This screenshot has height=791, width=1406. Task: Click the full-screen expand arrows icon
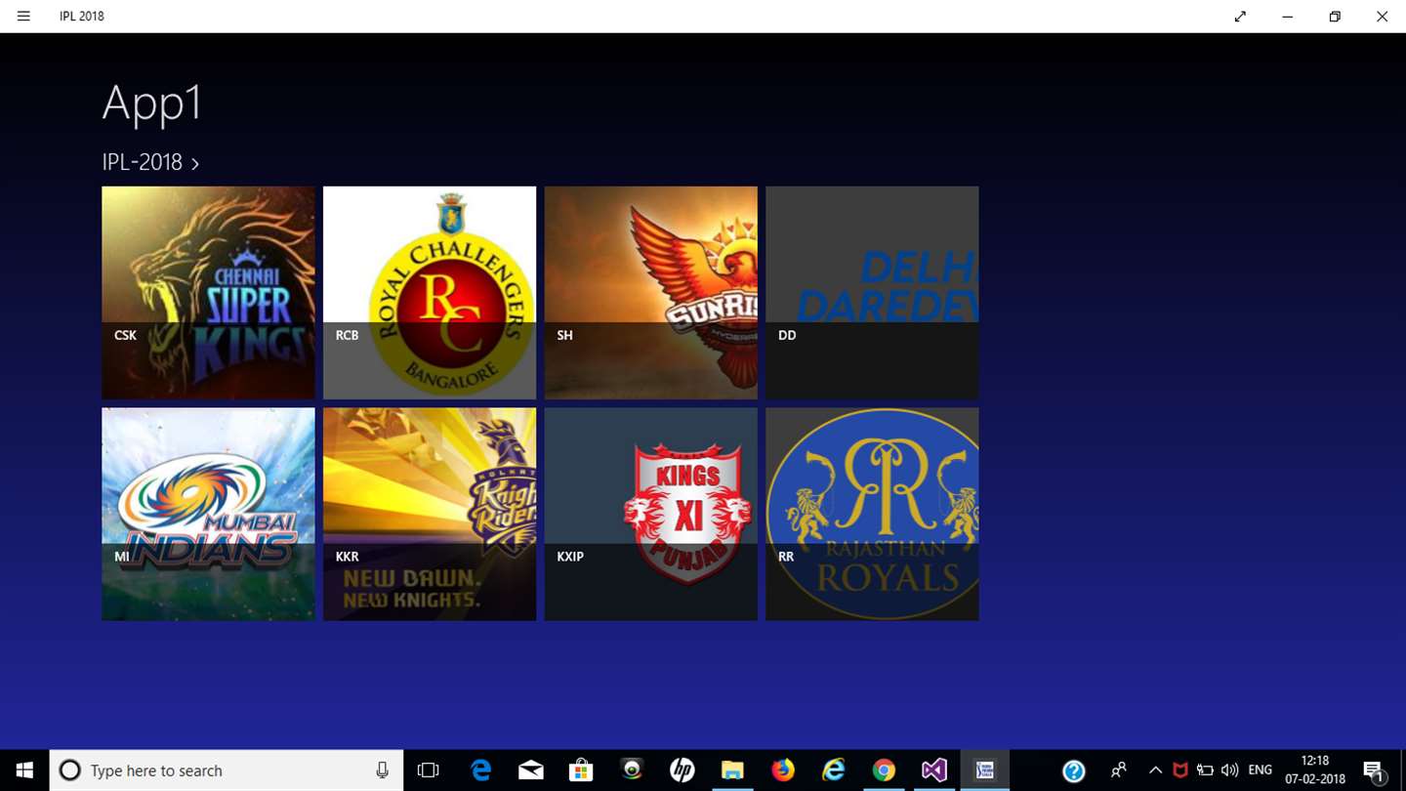(1240, 17)
